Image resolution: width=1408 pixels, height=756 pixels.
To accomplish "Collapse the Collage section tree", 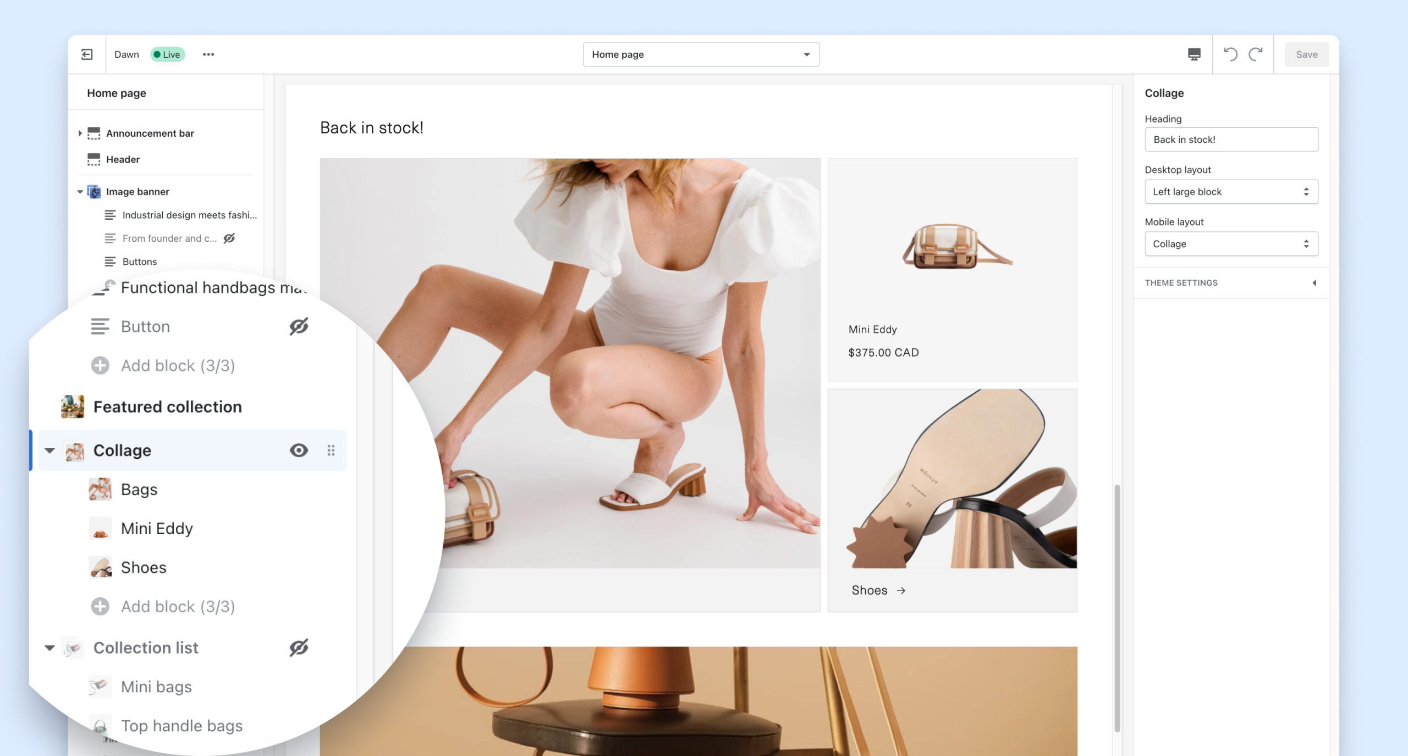I will [x=50, y=450].
